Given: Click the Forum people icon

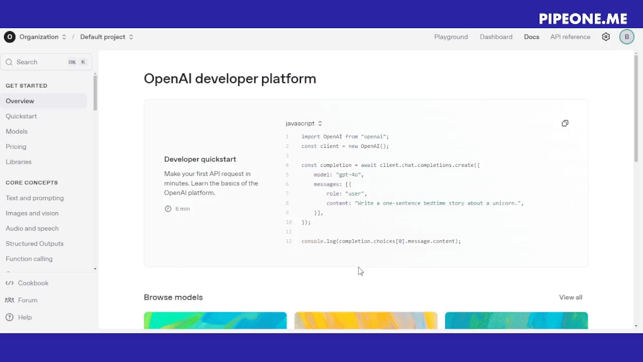Looking at the screenshot, I should [10, 300].
